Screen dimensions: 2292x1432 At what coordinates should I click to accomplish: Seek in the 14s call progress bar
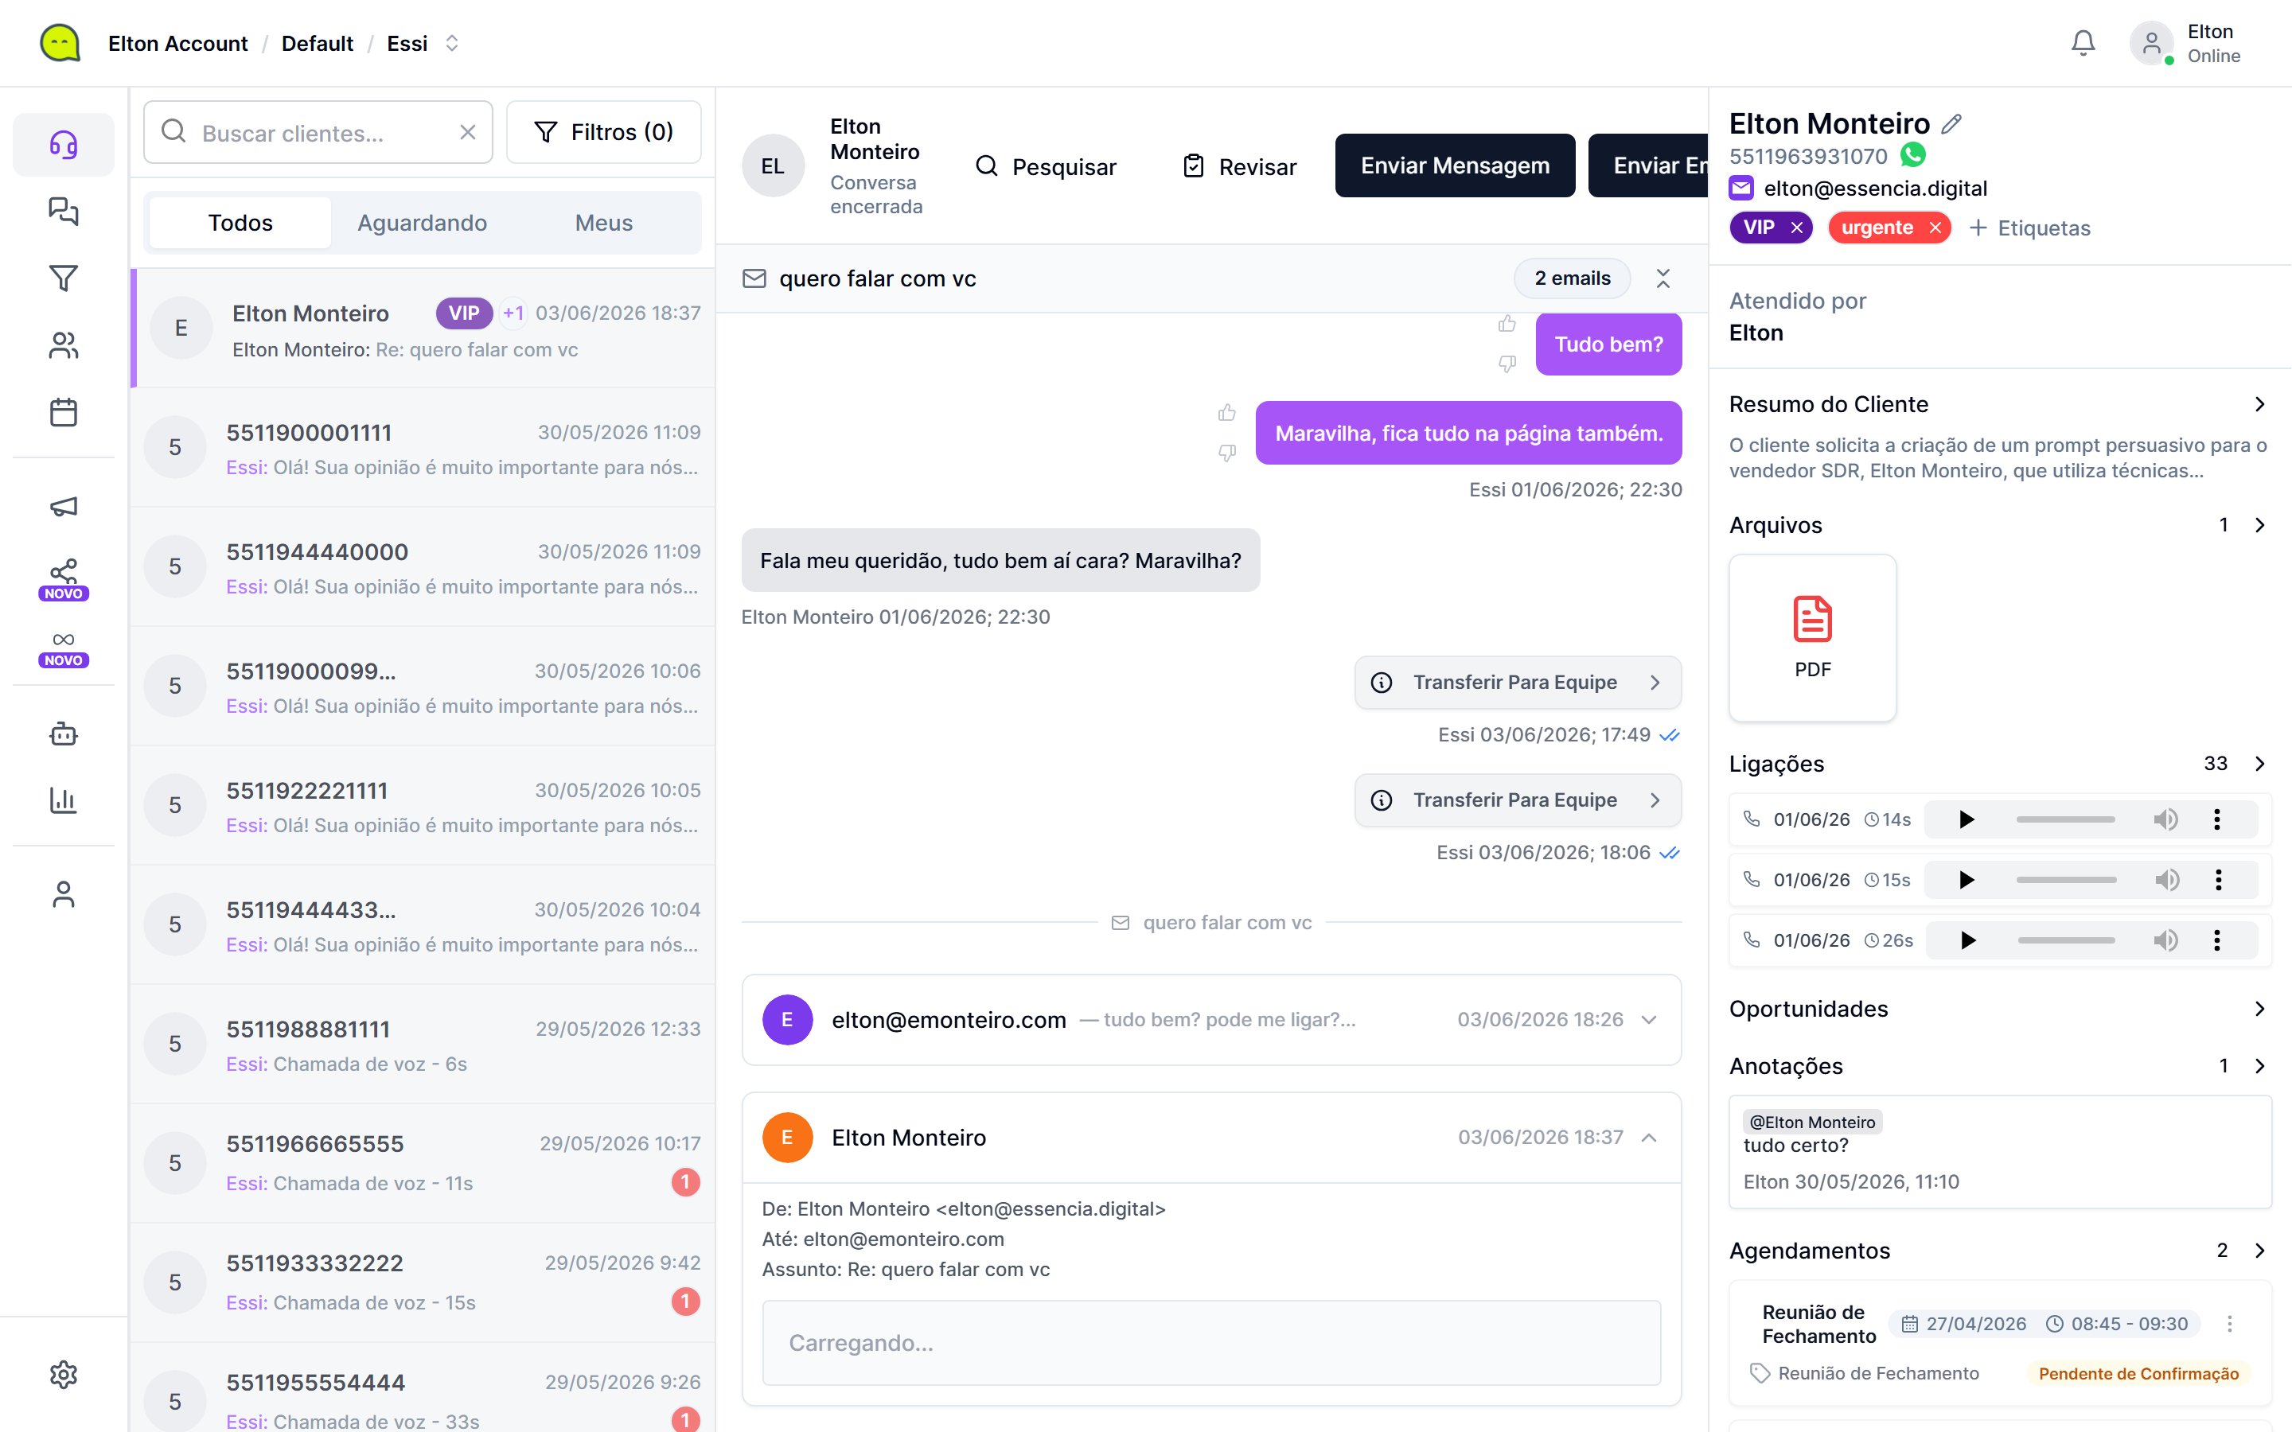pyautogui.click(x=2064, y=819)
